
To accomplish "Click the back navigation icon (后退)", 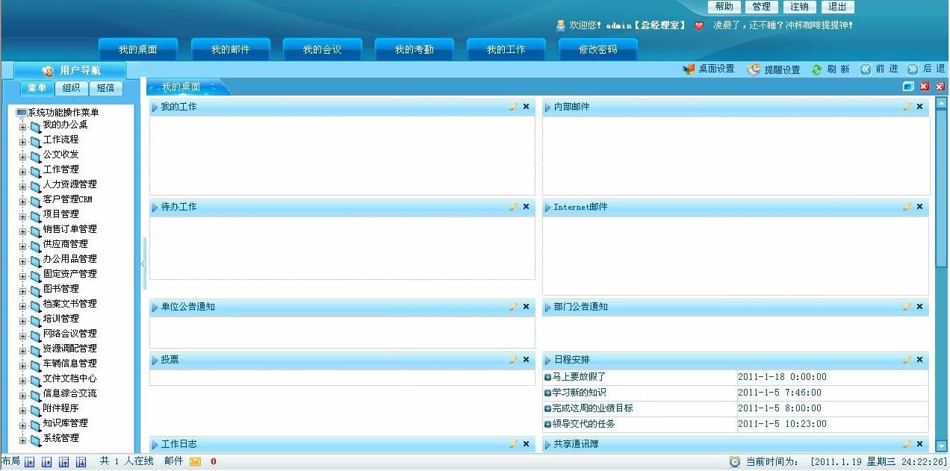I will click(912, 69).
